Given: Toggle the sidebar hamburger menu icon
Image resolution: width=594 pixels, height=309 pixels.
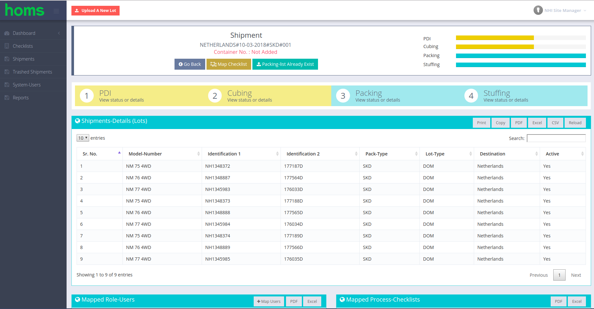Looking at the screenshot, I should (56, 11).
